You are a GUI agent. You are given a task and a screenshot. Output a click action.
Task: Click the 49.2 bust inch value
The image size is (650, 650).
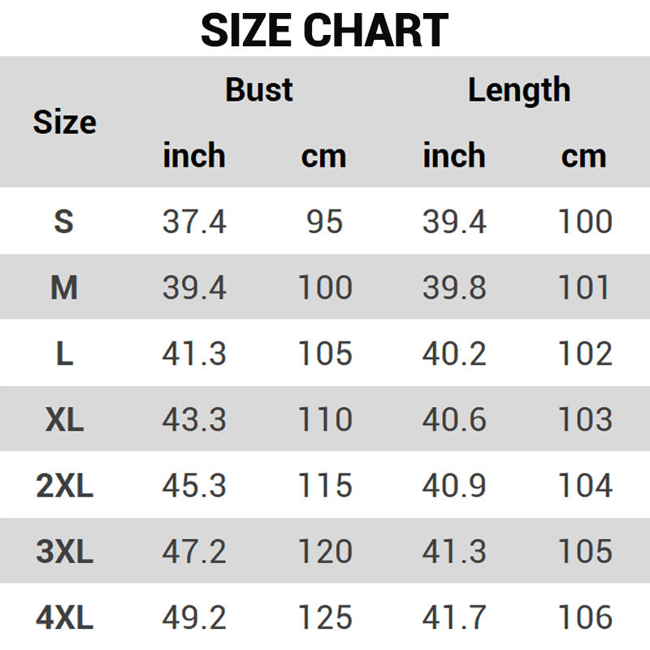pos(194,618)
